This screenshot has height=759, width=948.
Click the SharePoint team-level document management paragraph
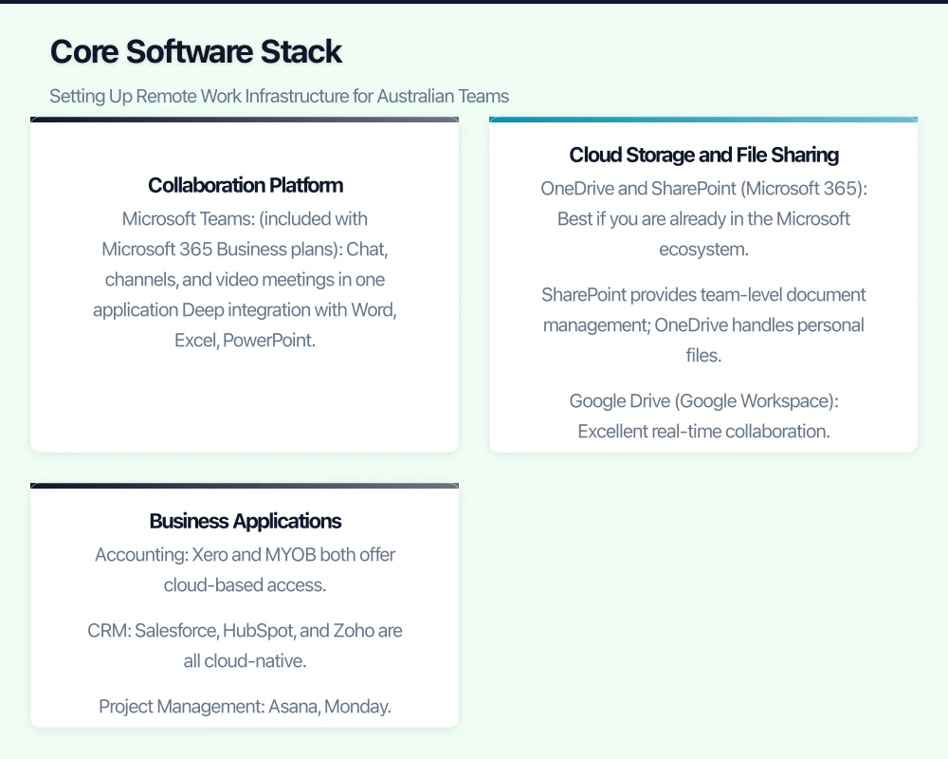tap(703, 324)
